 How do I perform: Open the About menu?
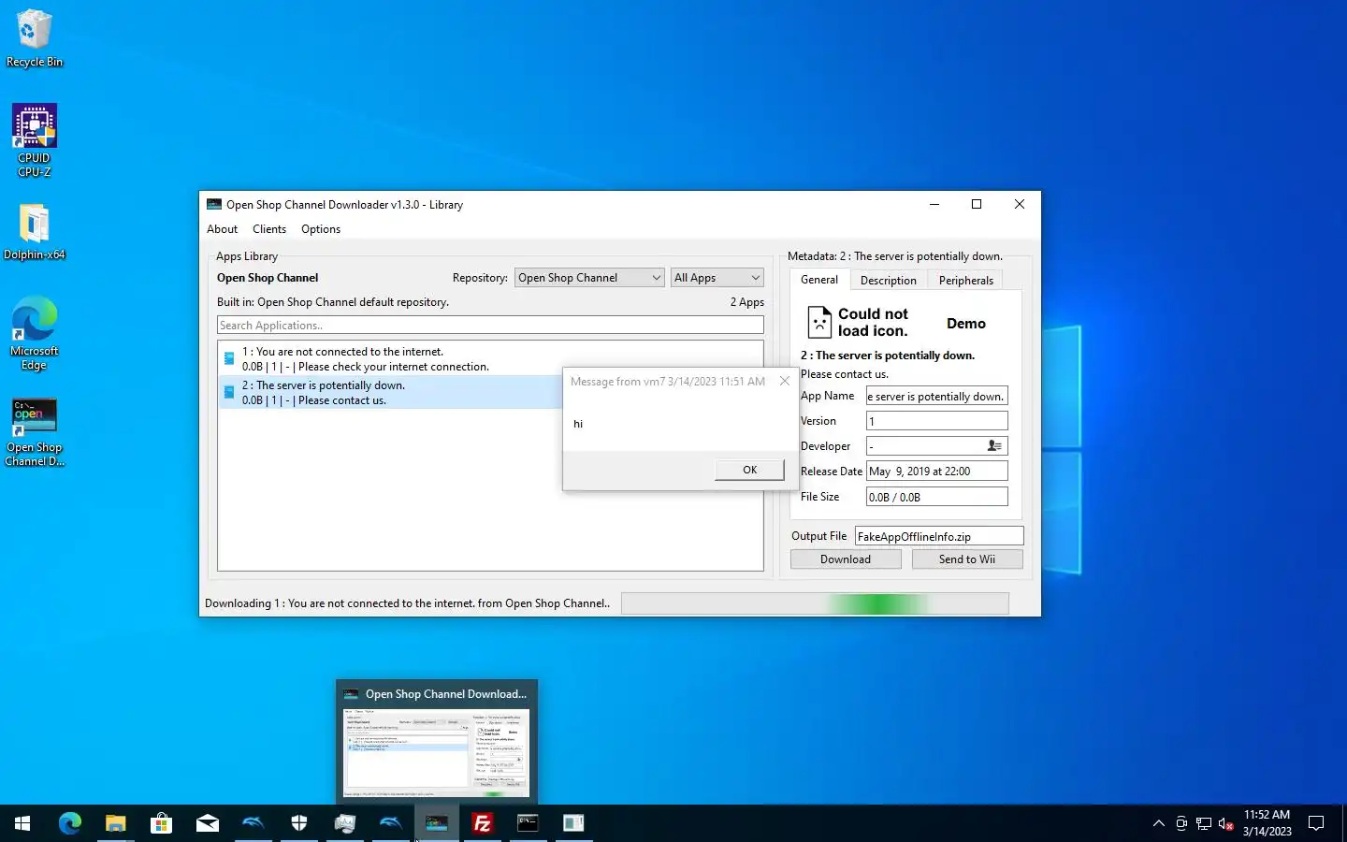tap(222, 229)
